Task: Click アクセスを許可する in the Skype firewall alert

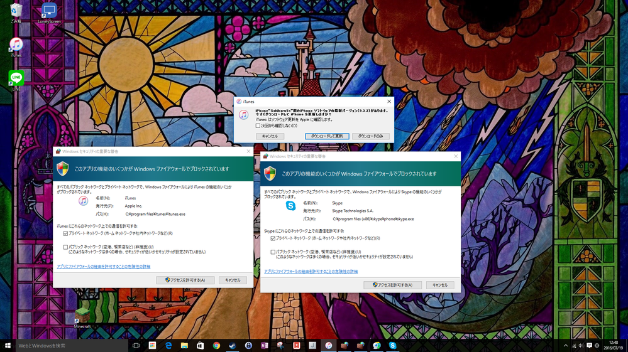Action: point(392,285)
